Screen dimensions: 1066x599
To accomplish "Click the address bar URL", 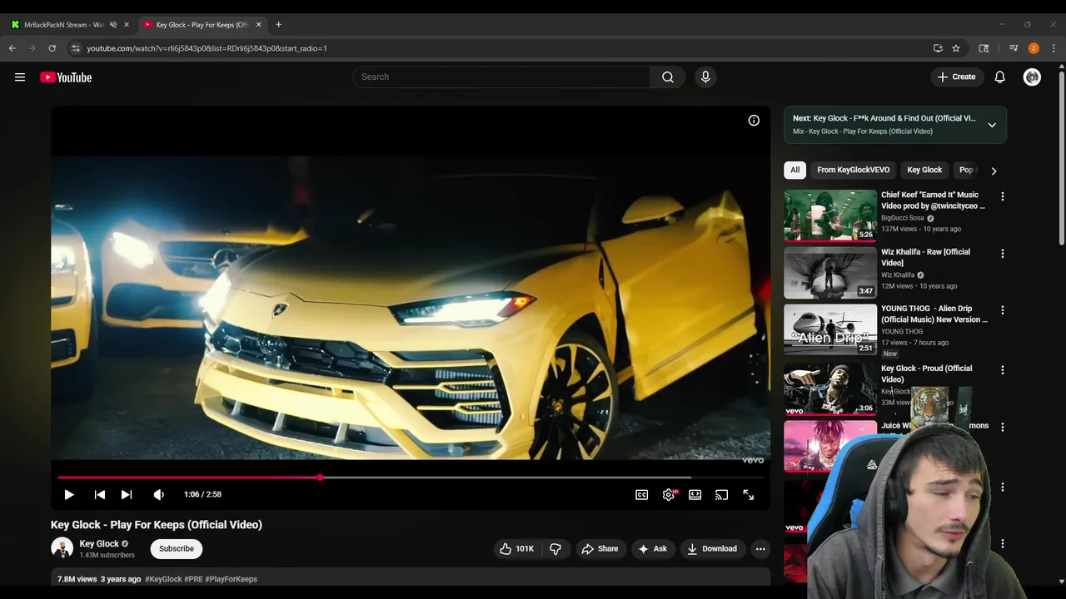I will click(x=207, y=48).
